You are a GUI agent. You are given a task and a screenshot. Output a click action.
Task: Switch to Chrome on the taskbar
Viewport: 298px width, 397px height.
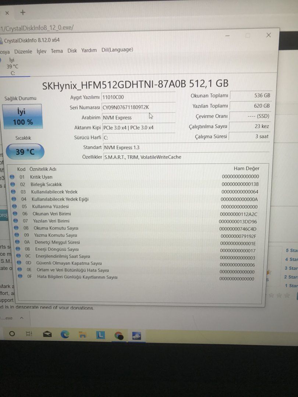pyautogui.click(x=118, y=336)
